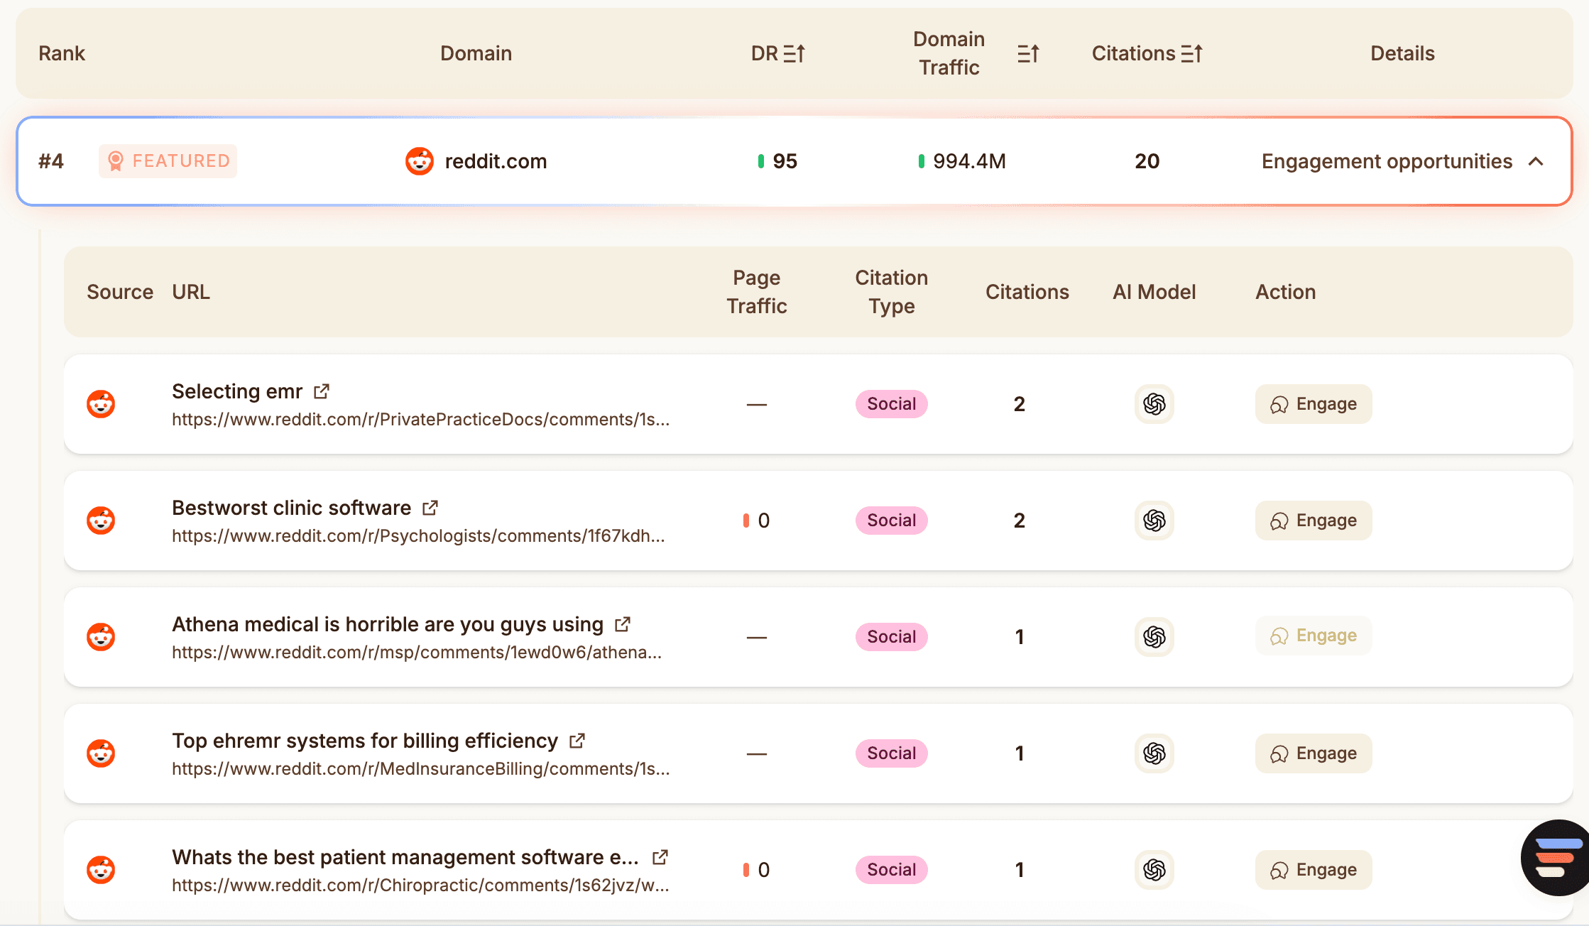Screen dimensions: 1589x926
Task: Click 994.4M domain traffic value
Action: (969, 161)
